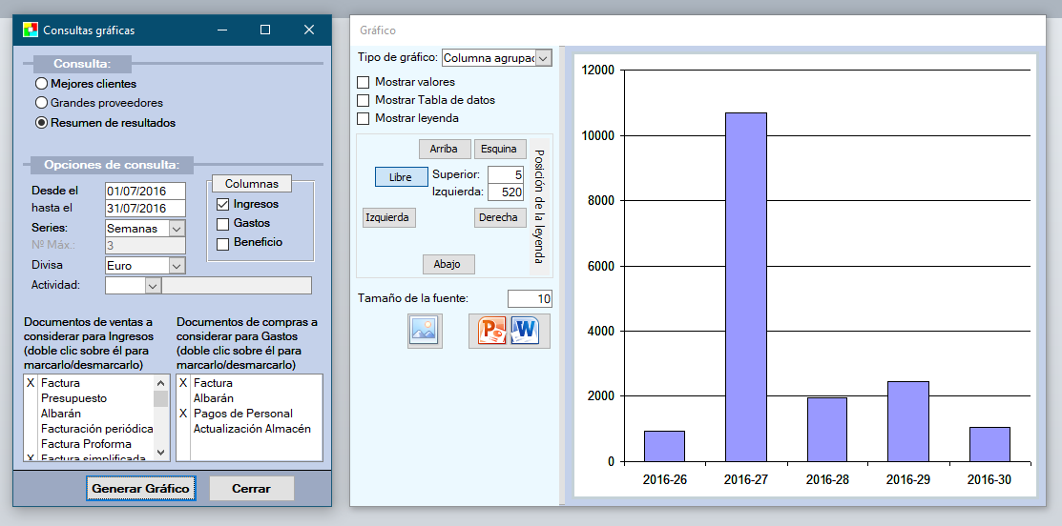Image resolution: width=1062 pixels, height=526 pixels.
Task: Toggle the Mostrar valores checkbox
Action: click(x=364, y=82)
